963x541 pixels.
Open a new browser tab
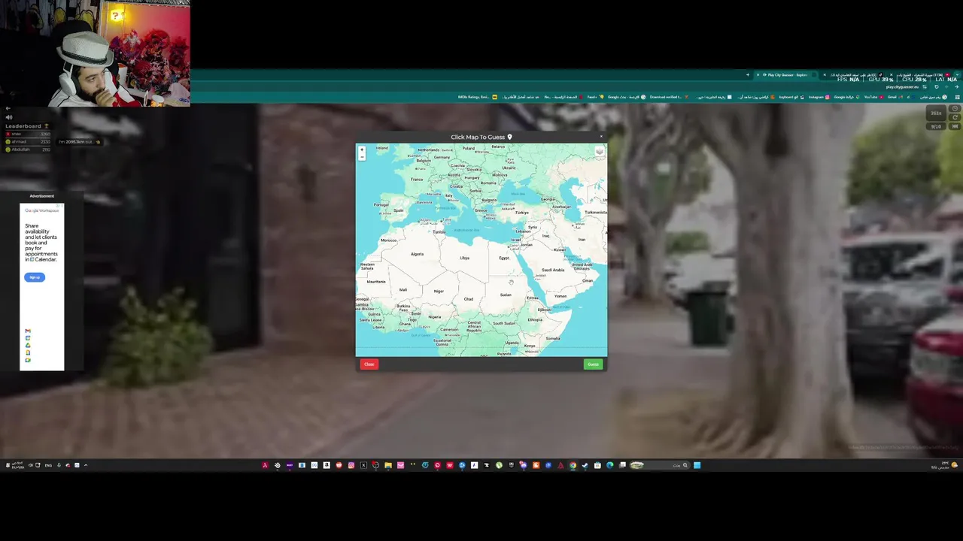(748, 75)
